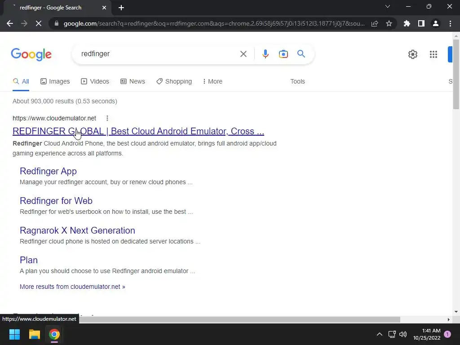
Task: Bookmark this tab with the star
Action: (x=389, y=23)
